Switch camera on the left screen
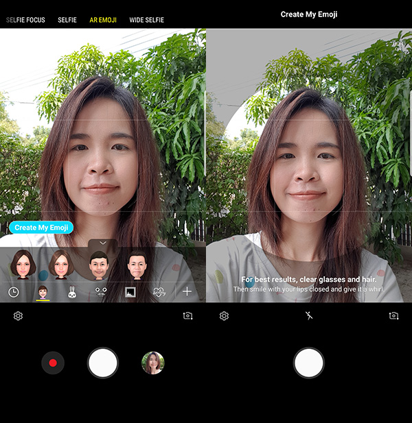 (x=187, y=316)
